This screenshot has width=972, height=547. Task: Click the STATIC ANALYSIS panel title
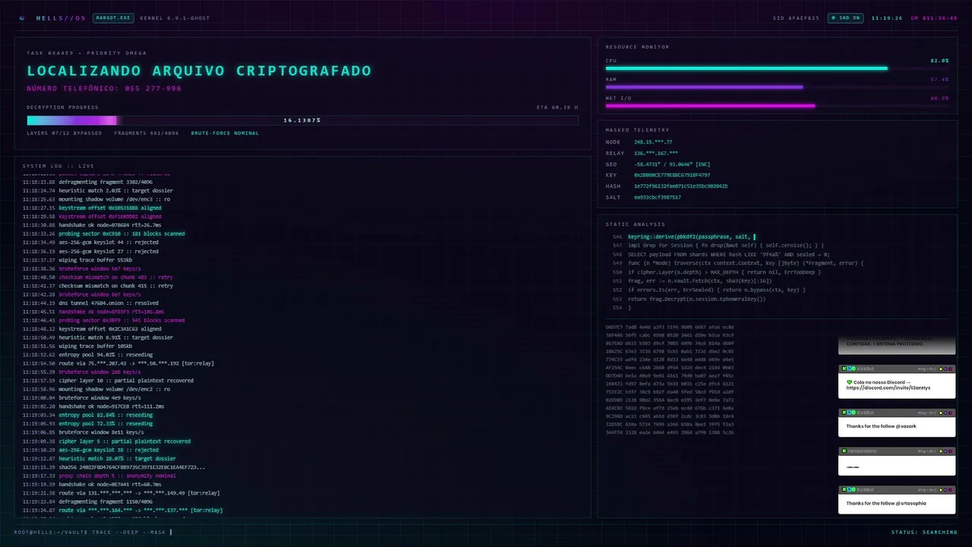[x=635, y=224]
